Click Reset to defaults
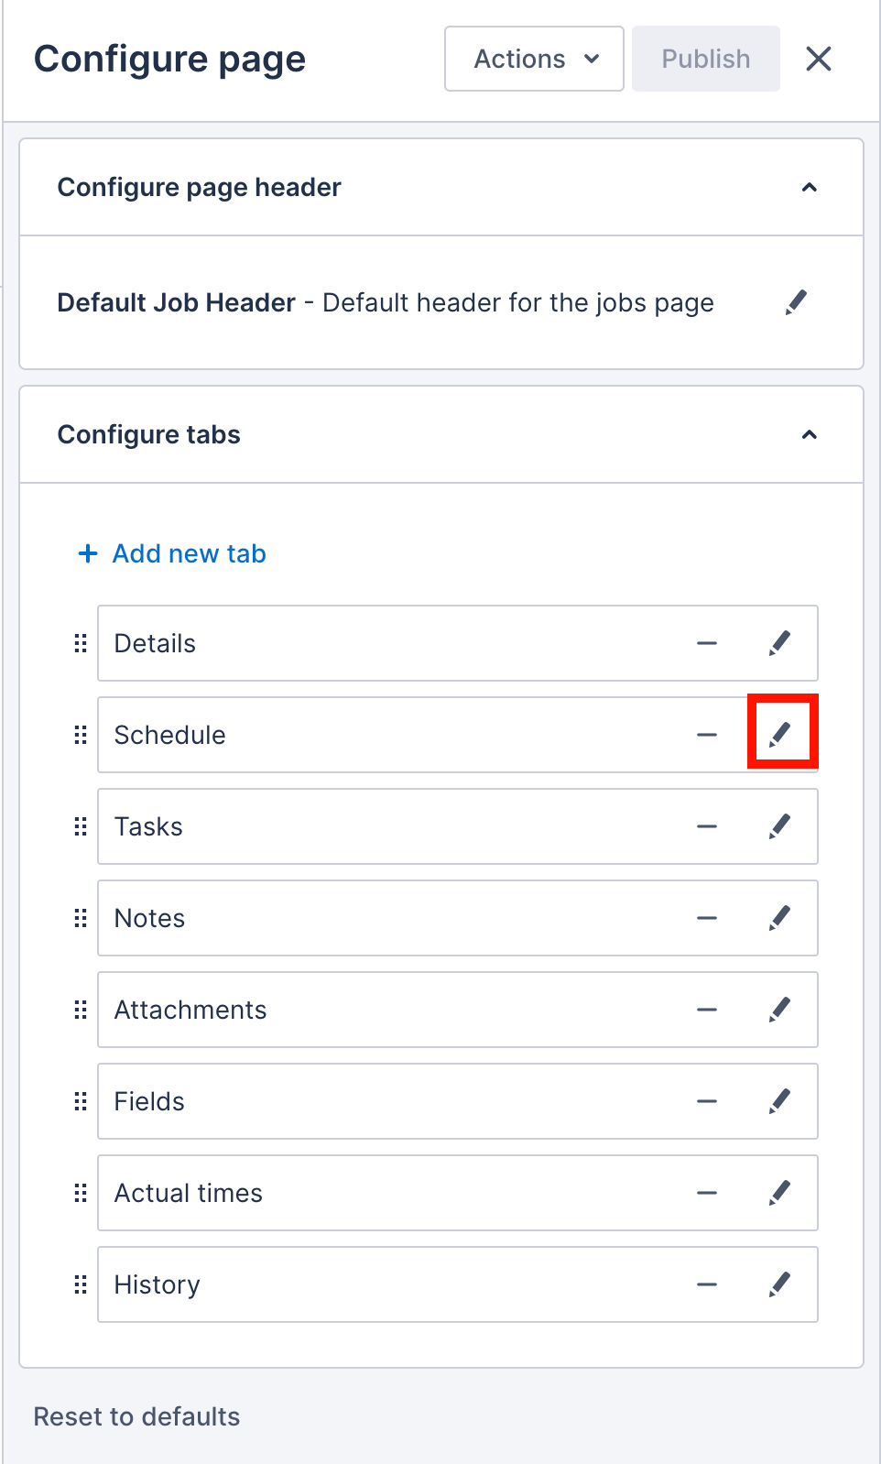Viewport: 881px width, 1464px height. (x=136, y=1416)
